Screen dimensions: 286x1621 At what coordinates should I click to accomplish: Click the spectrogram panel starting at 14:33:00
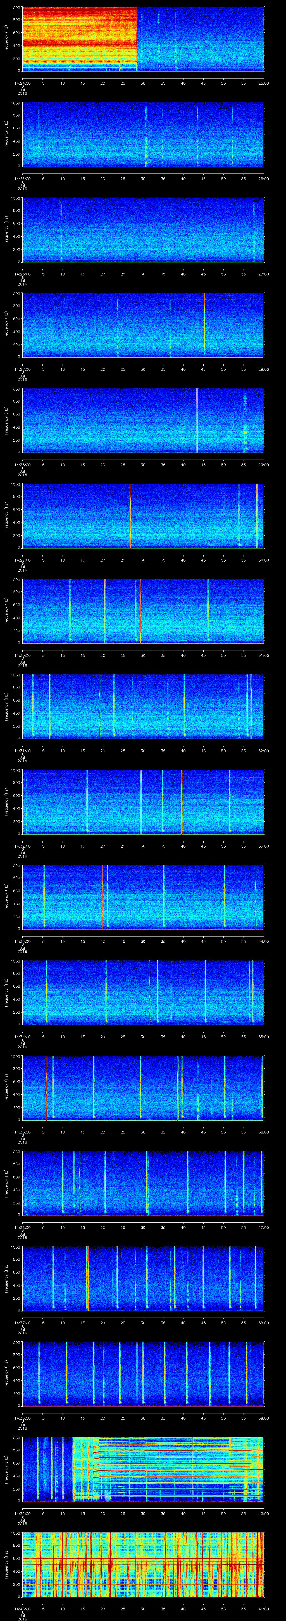coord(143,897)
